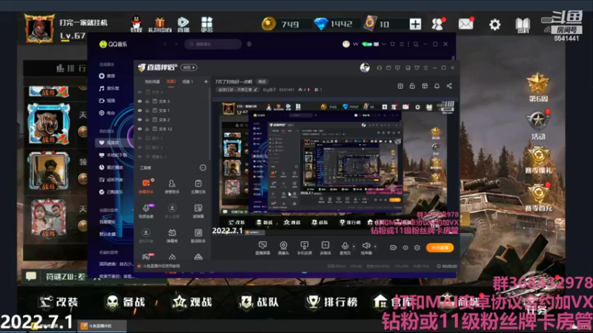Open the pill-shaped mode switch beside the streaming logo
This screenshot has width=593, height=333.
tap(189, 67)
